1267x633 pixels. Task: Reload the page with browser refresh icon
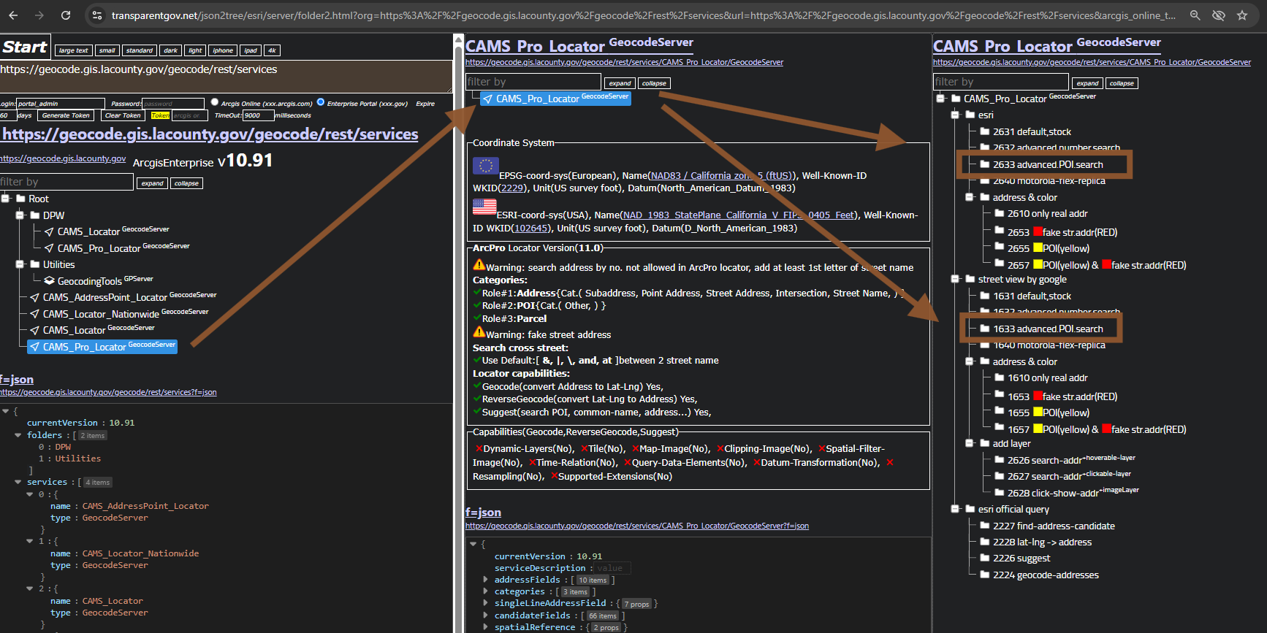point(66,15)
